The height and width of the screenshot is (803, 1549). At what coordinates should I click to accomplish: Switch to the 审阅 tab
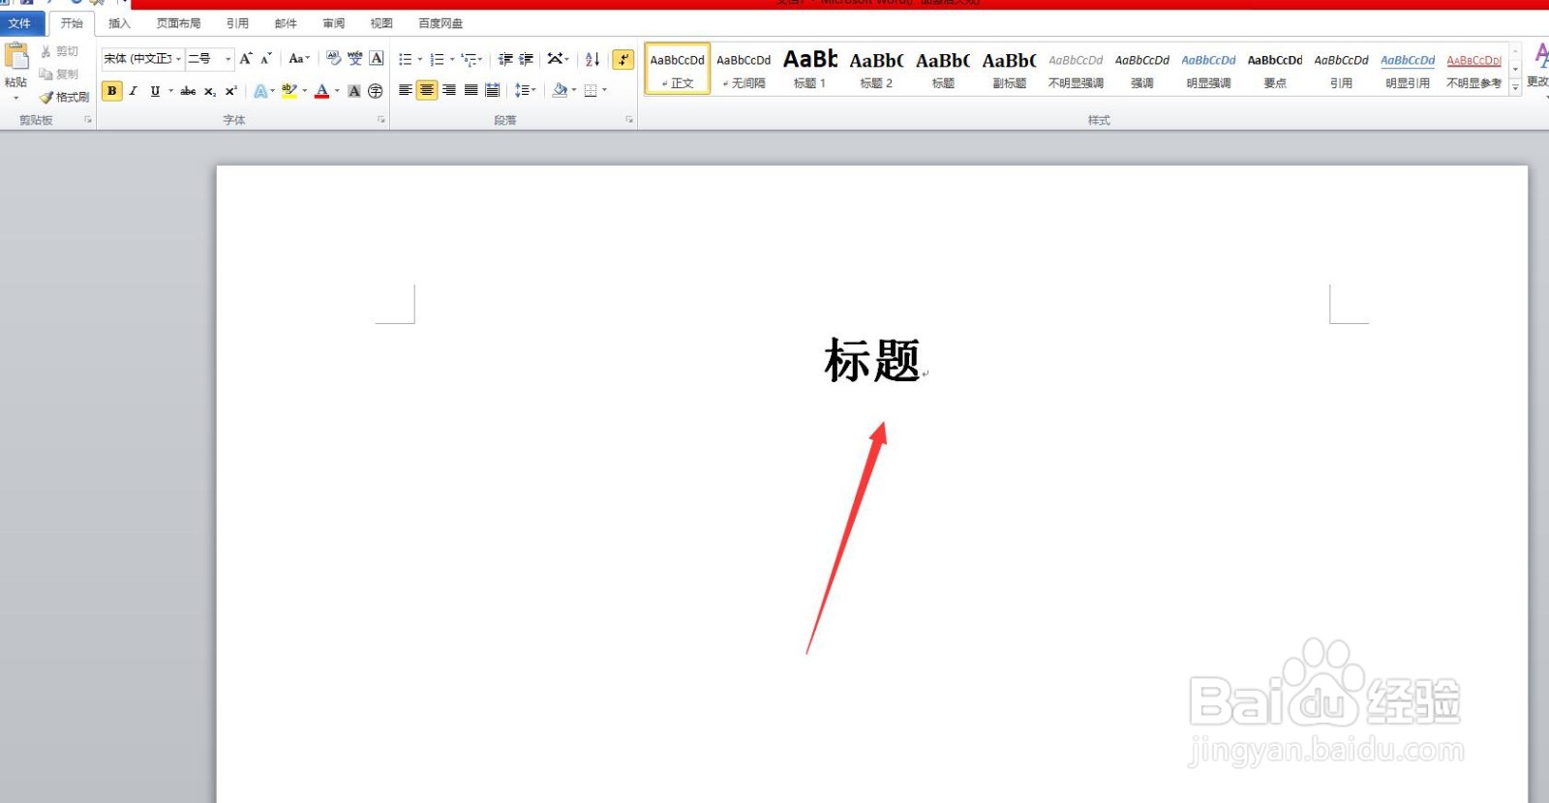pyautogui.click(x=334, y=23)
